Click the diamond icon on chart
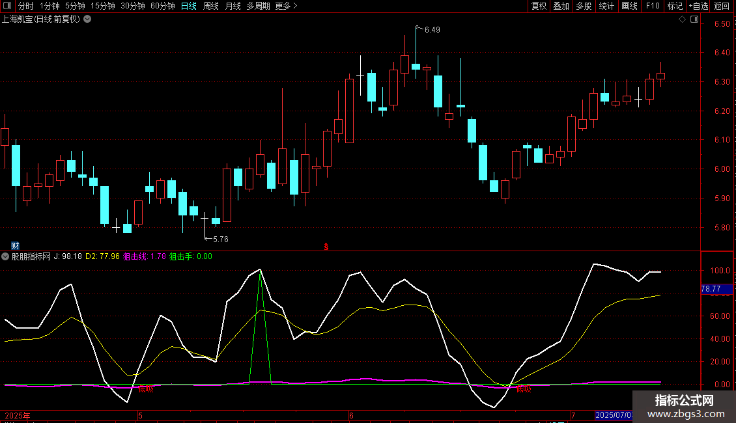Image resolution: width=736 pixels, height=423 pixels. tap(683, 20)
